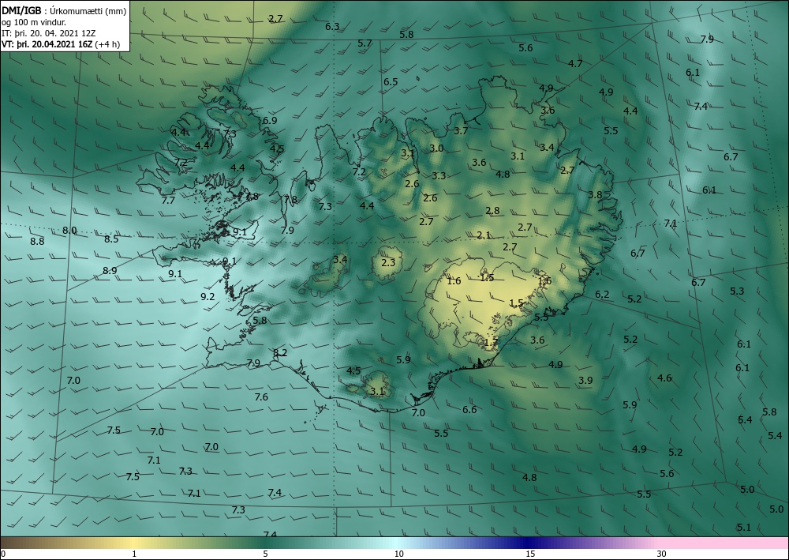Select the 8.0 map value
789x560 pixels.
[69, 230]
